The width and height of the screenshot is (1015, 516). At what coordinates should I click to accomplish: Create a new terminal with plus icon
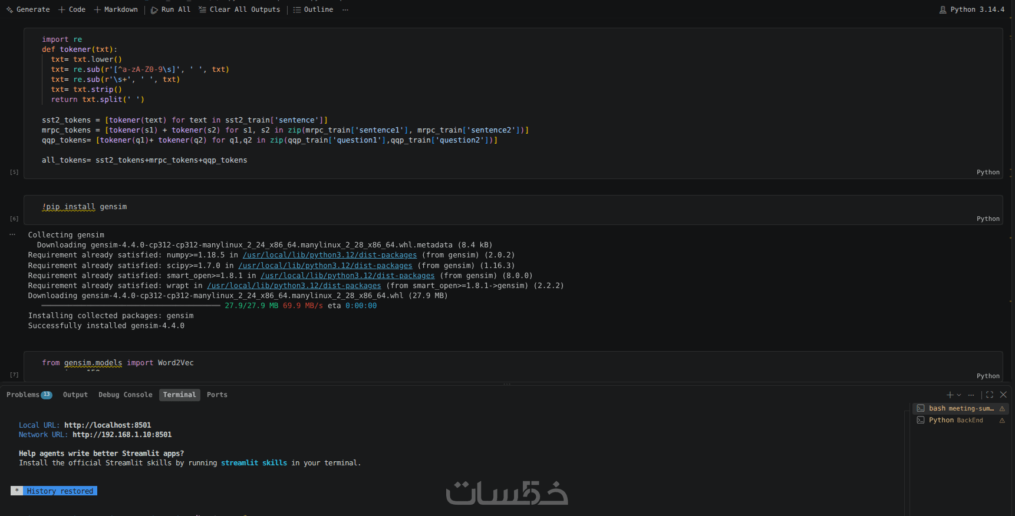(950, 395)
